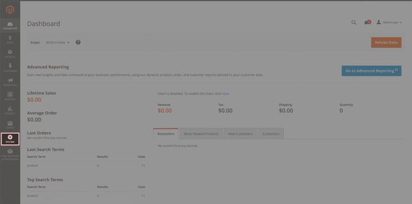Click search term row under Top Search Terms
The width and height of the screenshot is (412, 204).
click(x=86, y=196)
